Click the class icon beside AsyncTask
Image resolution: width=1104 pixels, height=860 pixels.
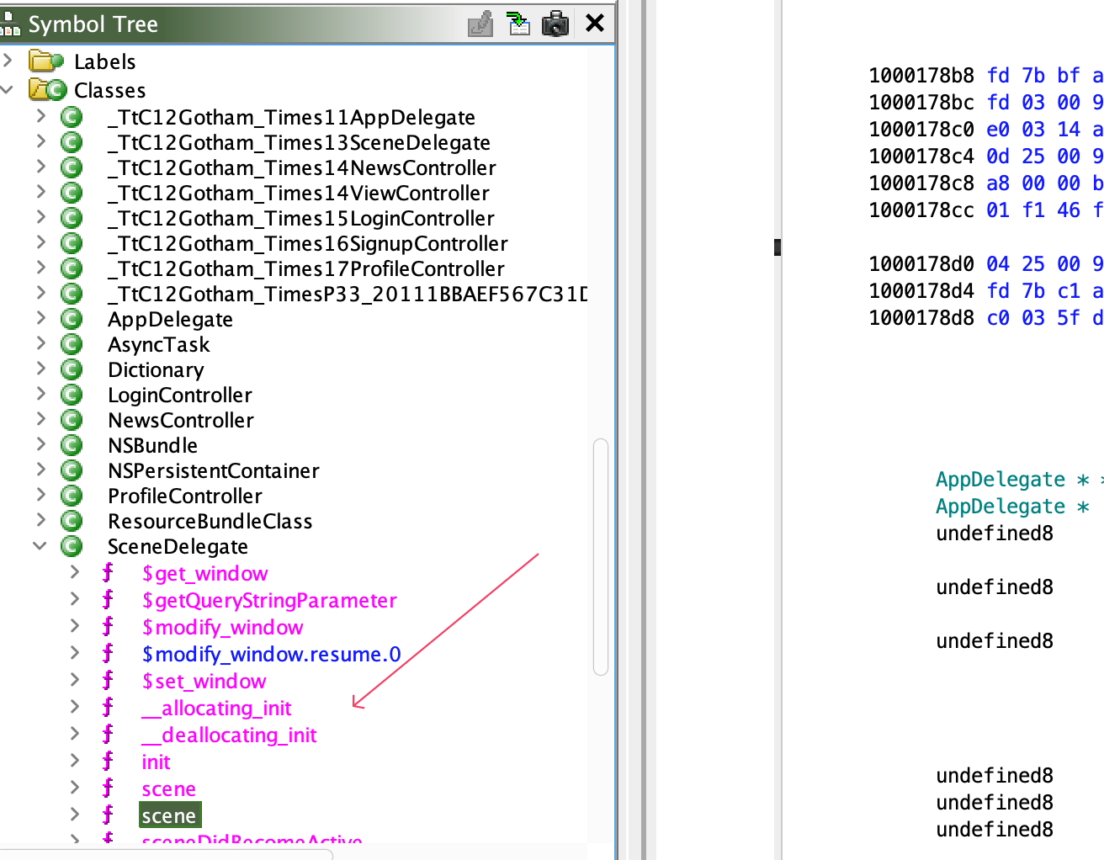[x=72, y=344]
